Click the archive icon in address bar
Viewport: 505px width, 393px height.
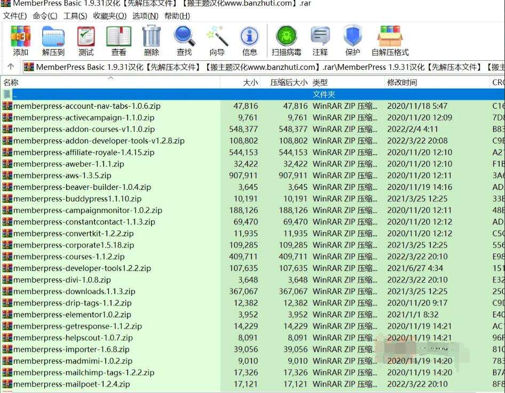[29, 67]
